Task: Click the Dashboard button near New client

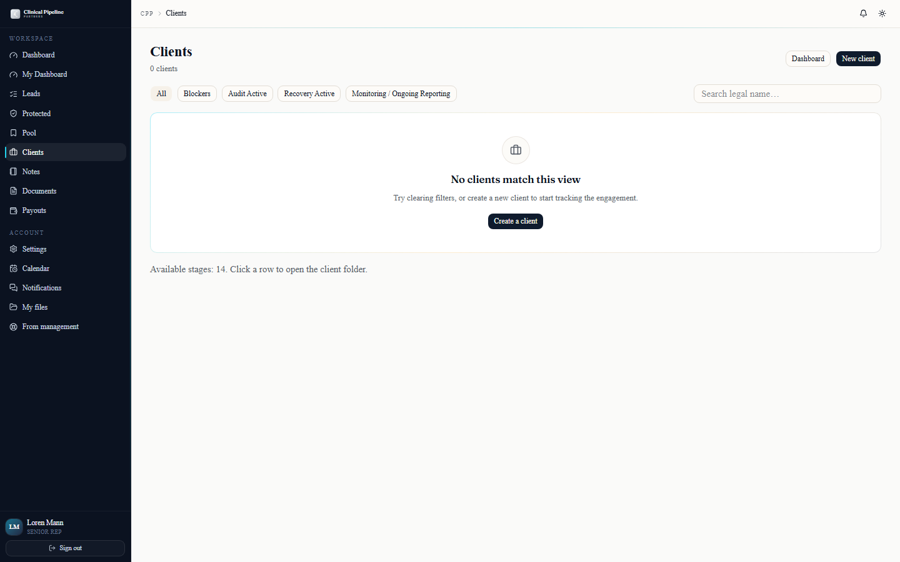Action: click(x=808, y=59)
